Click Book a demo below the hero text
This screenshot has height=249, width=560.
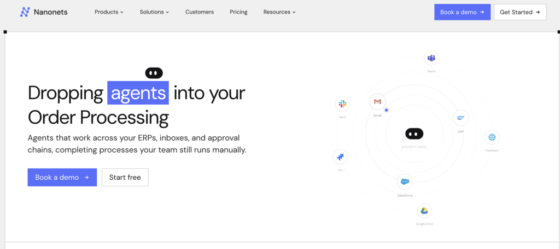coord(62,177)
